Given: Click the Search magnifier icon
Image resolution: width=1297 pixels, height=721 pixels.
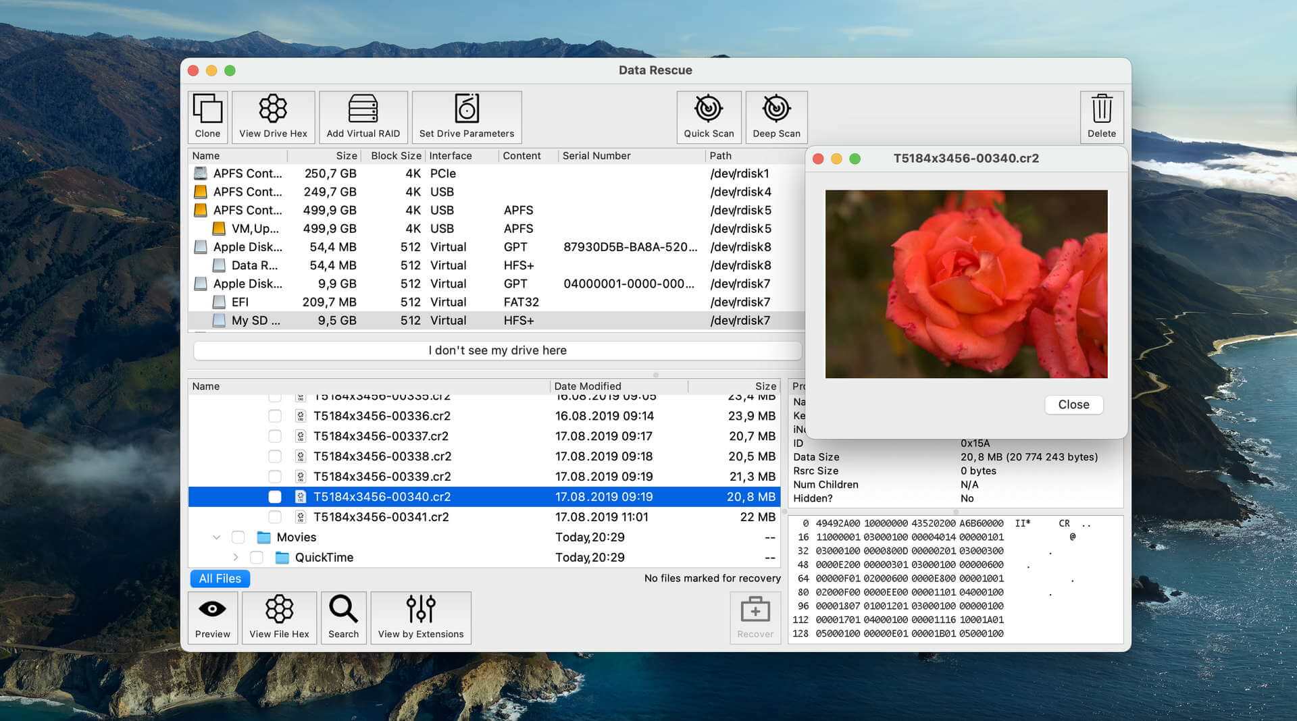Looking at the screenshot, I should [x=343, y=618].
